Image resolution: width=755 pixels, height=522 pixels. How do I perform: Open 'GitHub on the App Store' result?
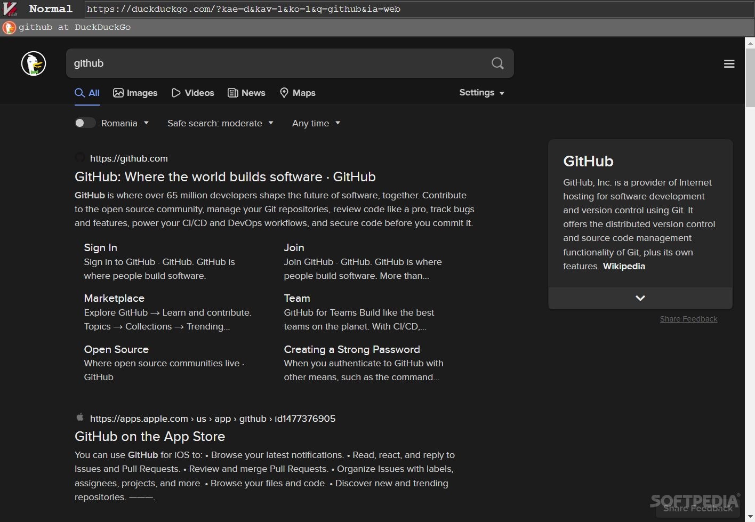(150, 436)
